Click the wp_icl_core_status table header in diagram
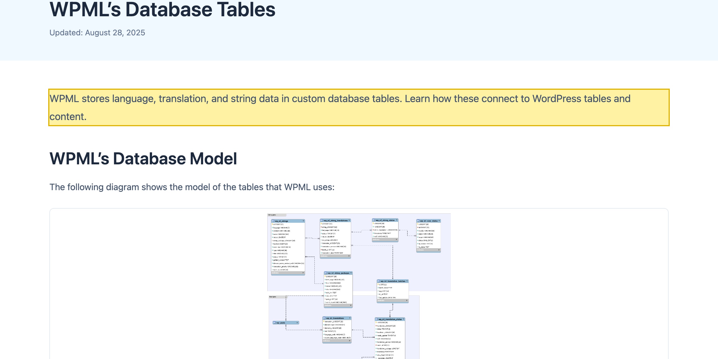 pyautogui.click(x=429, y=221)
